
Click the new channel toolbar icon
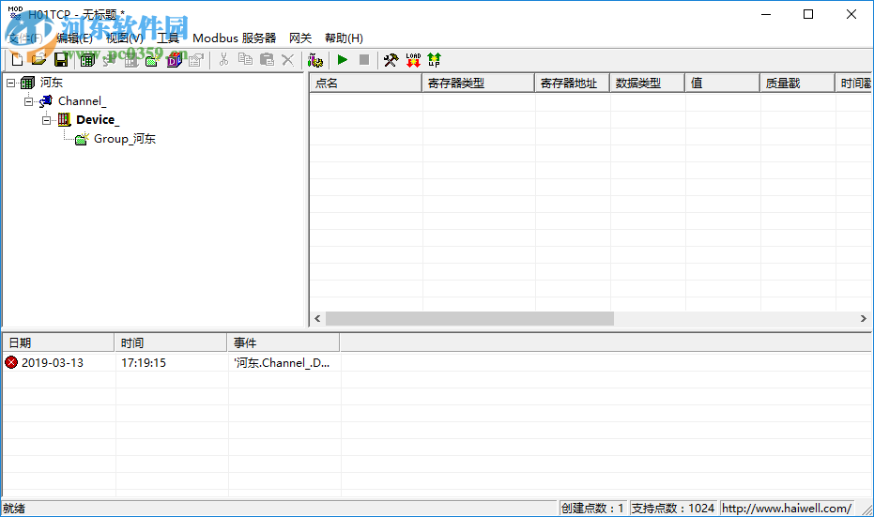coord(109,60)
